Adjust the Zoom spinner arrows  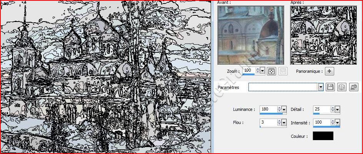pyautogui.click(x=258, y=71)
